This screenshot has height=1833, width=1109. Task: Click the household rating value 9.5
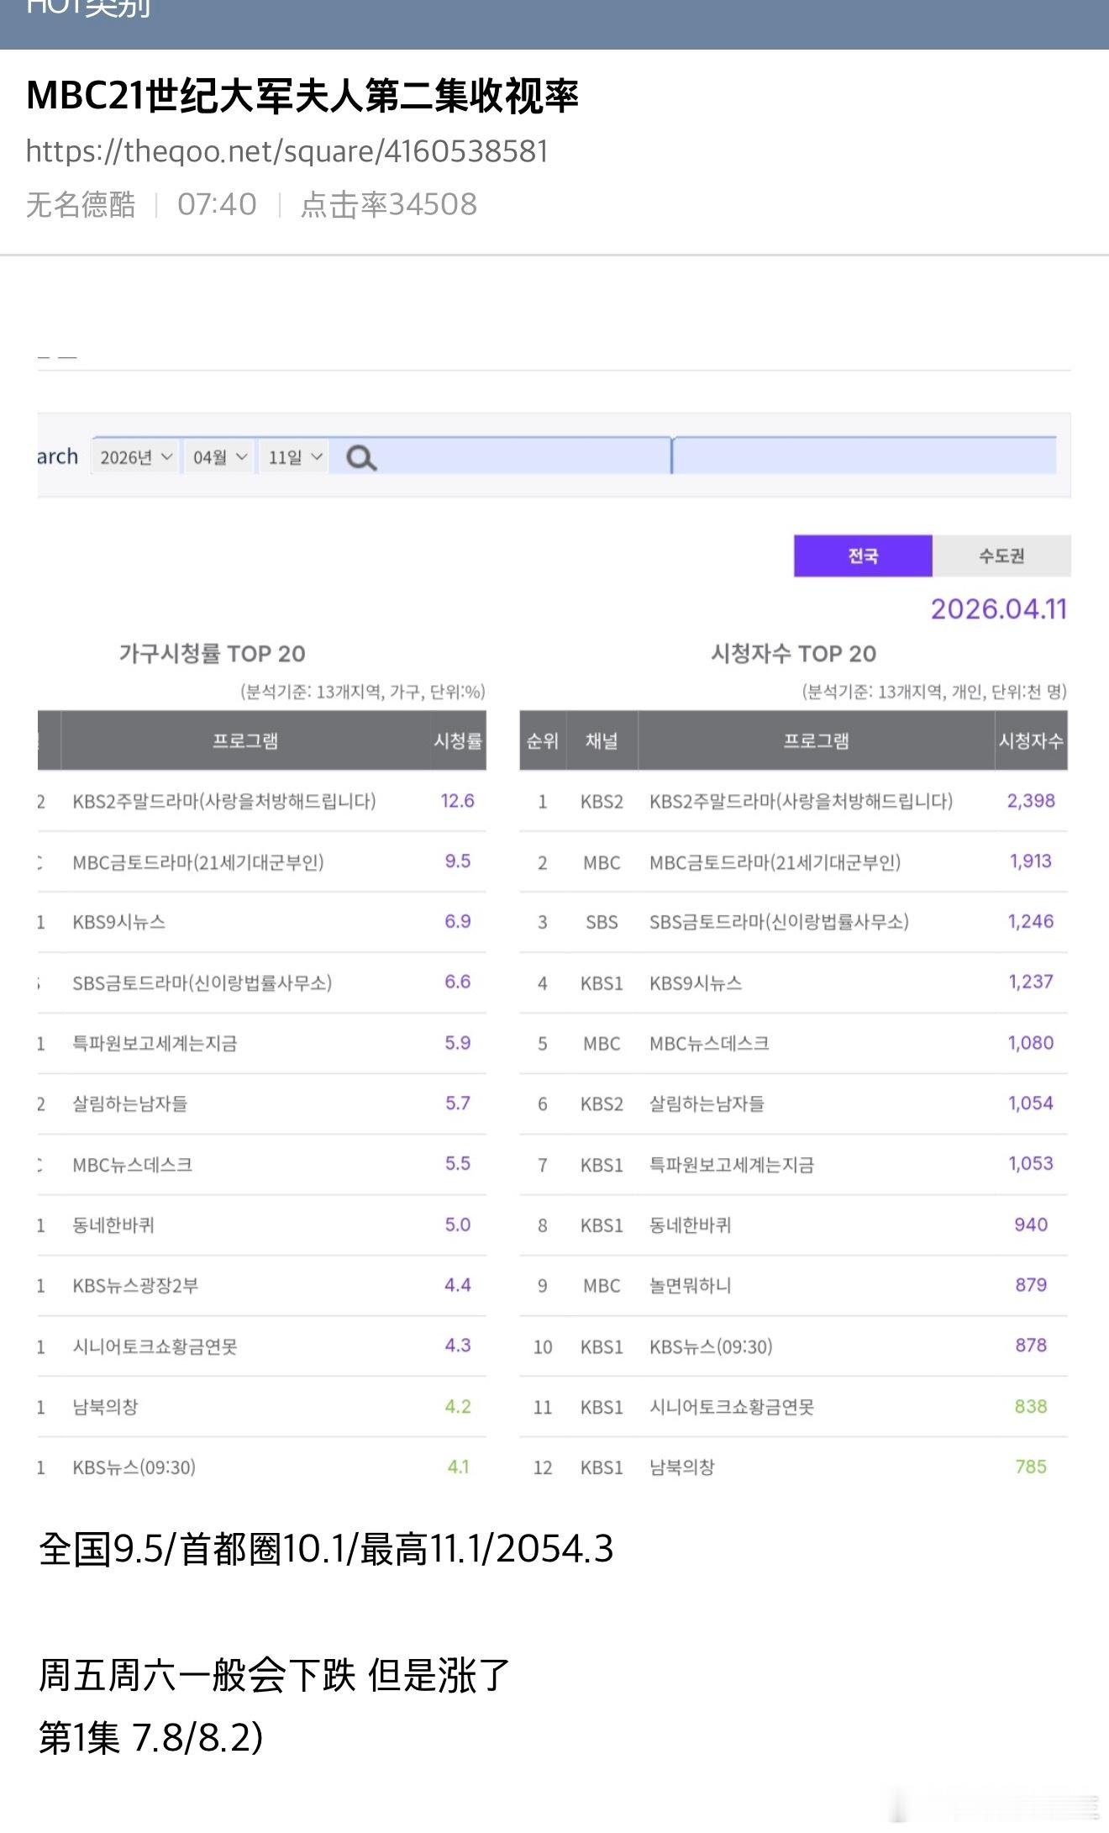click(458, 861)
